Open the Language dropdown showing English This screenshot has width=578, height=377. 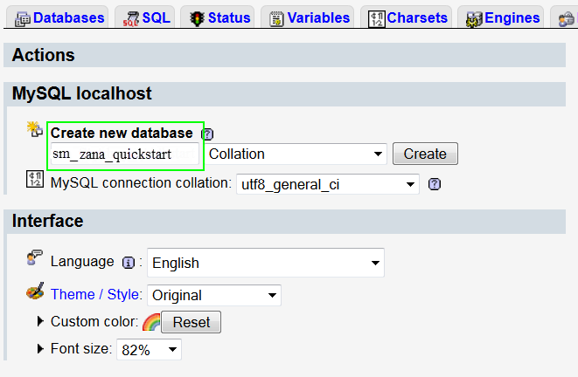[x=266, y=263]
